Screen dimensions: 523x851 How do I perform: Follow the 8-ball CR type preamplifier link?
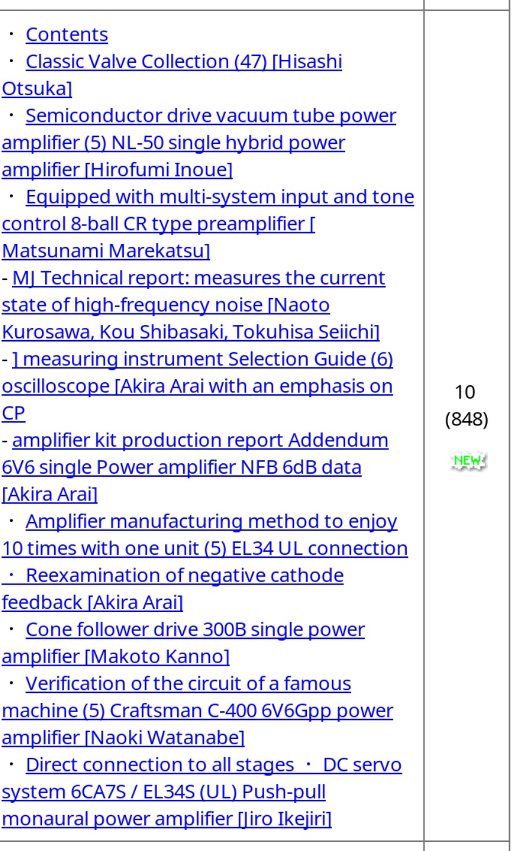click(x=208, y=224)
